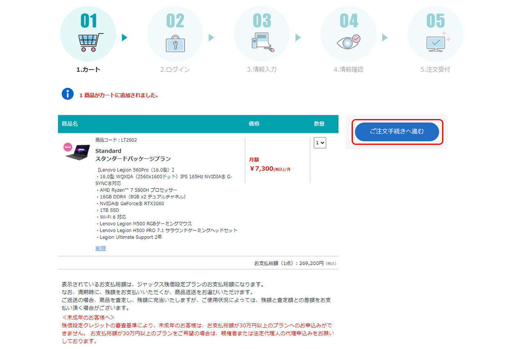Open the quantity dropdown showing 1
Screen dimensions: 524x349
320,143
